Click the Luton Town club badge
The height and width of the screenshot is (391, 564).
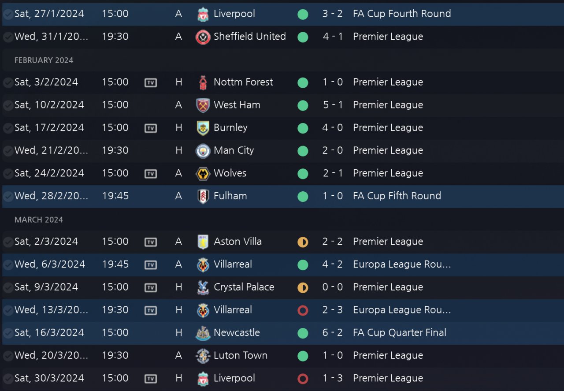[x=203, y=356]
